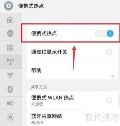The width and height of the screenshot is (120, 126).
Task: Open the Wi-Fi sidebar icon
Action: pyautogui.click(x=10, y=75)
